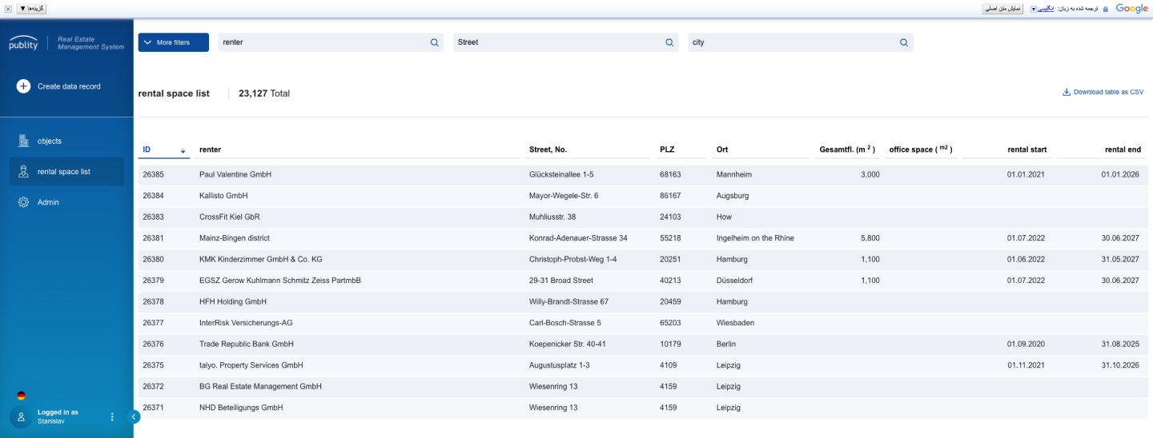
Task: Click the download CSV icon
Action: pos(1067,92)
